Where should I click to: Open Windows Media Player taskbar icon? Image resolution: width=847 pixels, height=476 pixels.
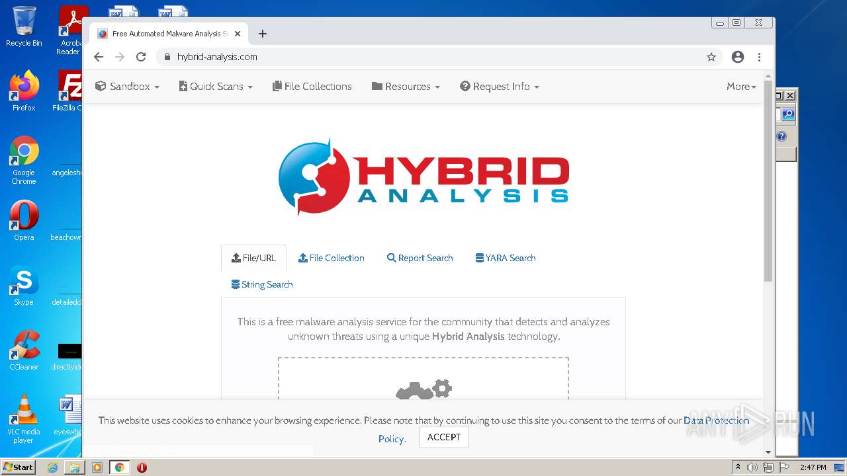pyautogui.click(x=97, y=467)
